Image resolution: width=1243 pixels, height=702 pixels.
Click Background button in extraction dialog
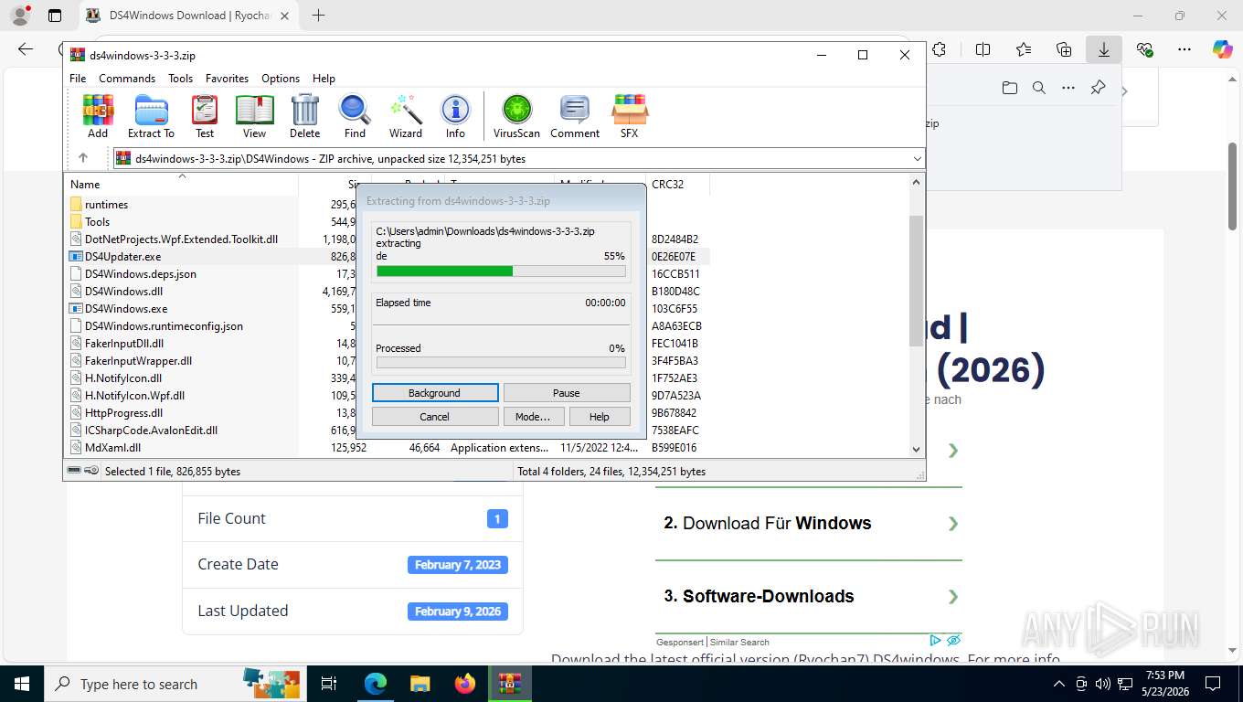[x=435, y=393]
